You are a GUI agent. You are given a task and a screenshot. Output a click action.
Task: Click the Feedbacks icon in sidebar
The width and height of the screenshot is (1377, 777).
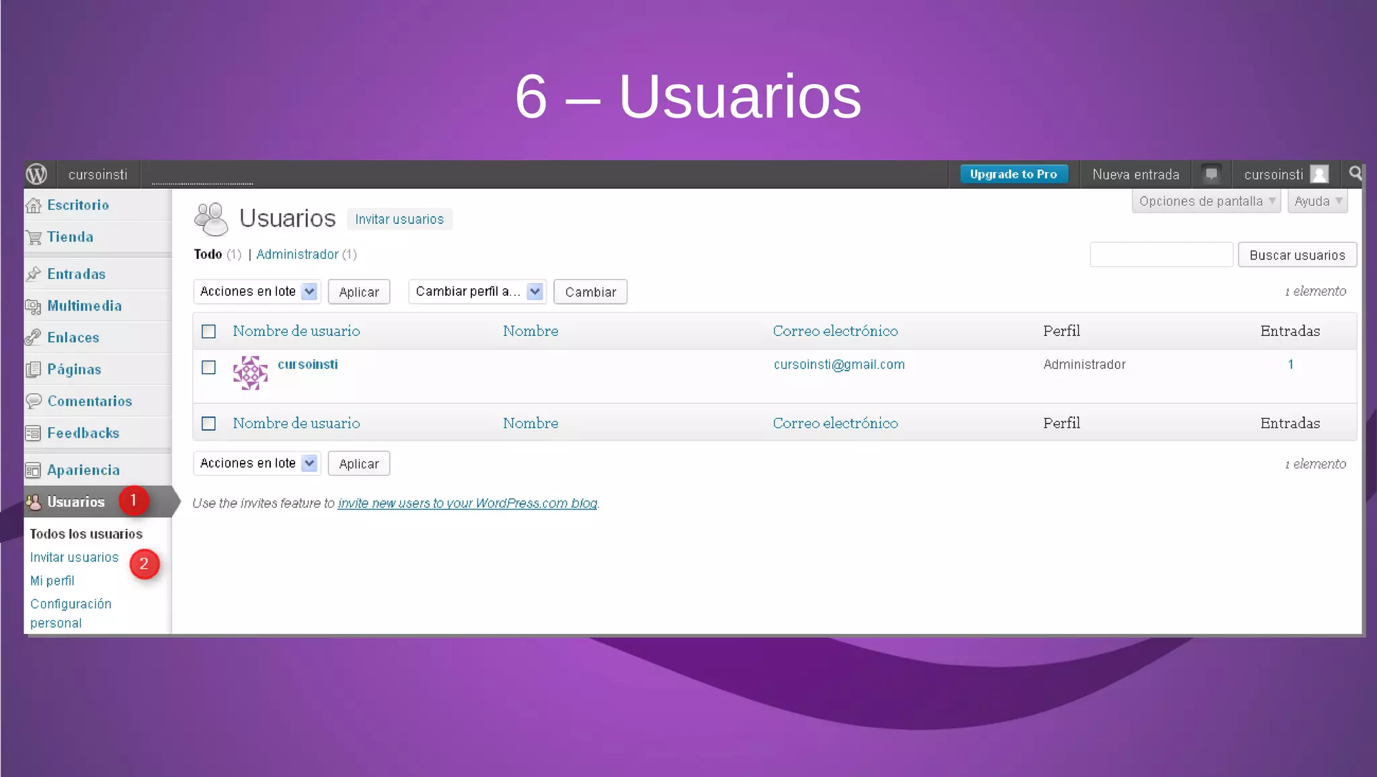coord(34,434)
